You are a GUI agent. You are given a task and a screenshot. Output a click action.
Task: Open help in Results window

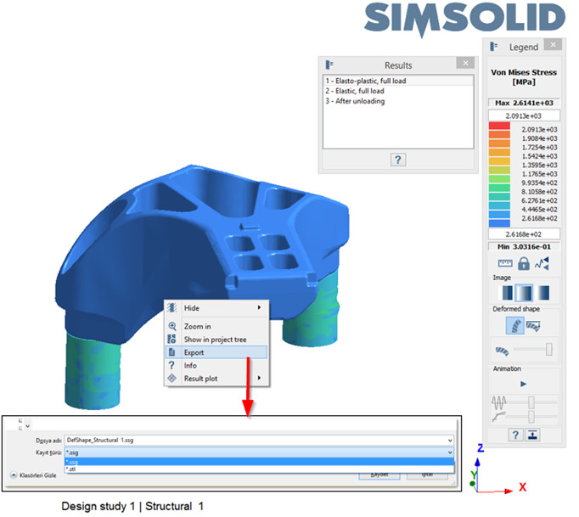[x=397, y=160]
